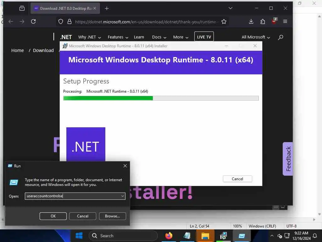This screenshot has width=322, height=242.
Task: Click the uBlock Origin extension icon
Action: tap(274, 21)
